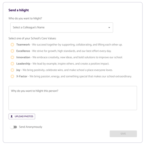Select the Excellence star icon
This screenshot has width=146, height=146.
[12, 51]
